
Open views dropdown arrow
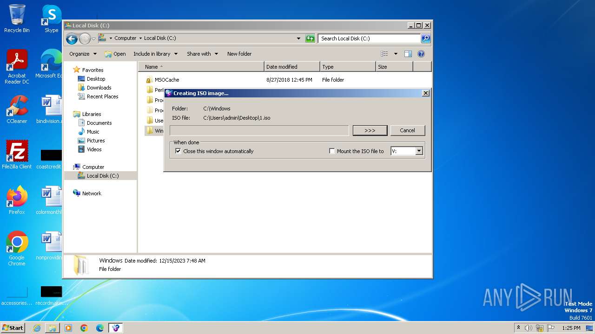coord(396,54)
